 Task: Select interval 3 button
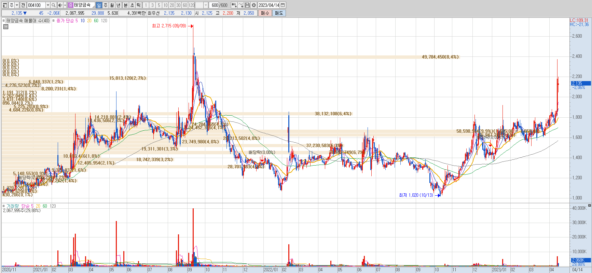(x=152, y=5)
